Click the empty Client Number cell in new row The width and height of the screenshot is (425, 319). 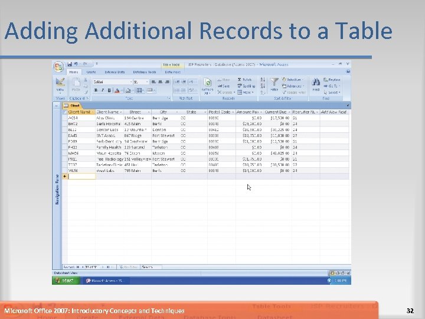tap(81, 176)
